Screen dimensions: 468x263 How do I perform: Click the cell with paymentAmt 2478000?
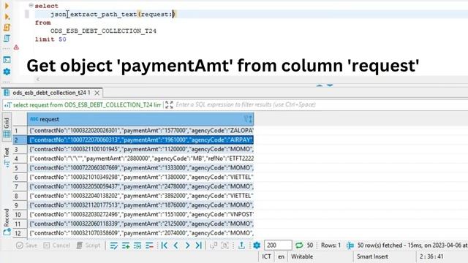click(140, 186)
